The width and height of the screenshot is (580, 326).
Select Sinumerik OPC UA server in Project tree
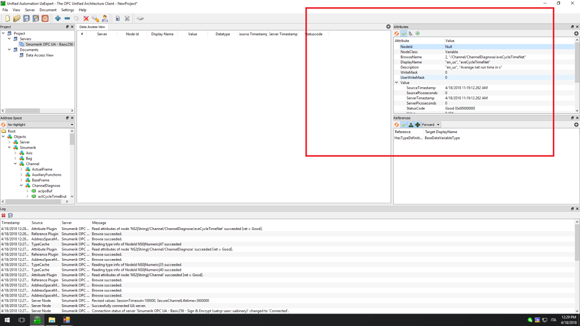click(49, 44)
